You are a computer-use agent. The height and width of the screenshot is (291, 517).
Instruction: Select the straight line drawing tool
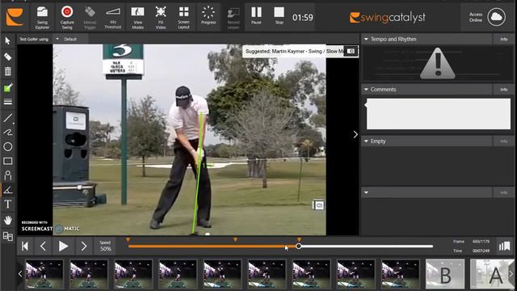(7, 118)
